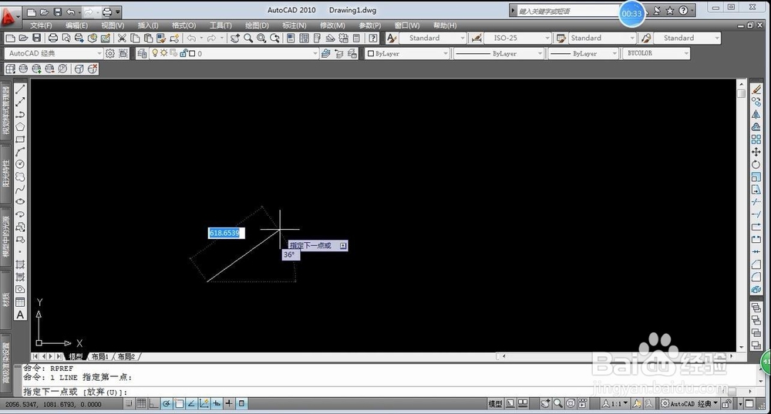Select the Polygon draw tool
This screenshot has width=771, height=414.
pyautogui.click(x=20, y=127)
